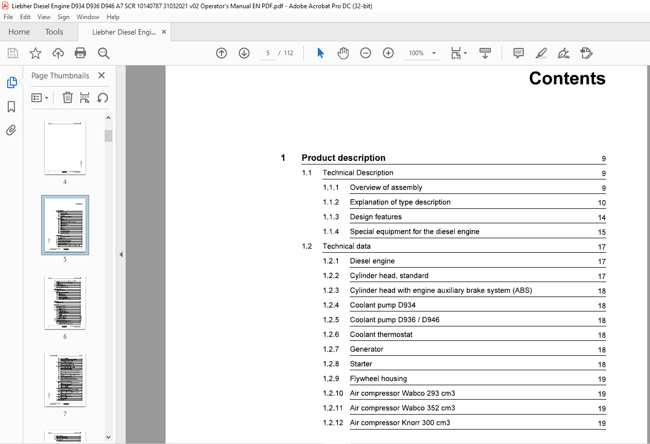Go to next page arrow
This screenshot has width=650, height=444.
point(244,53)
